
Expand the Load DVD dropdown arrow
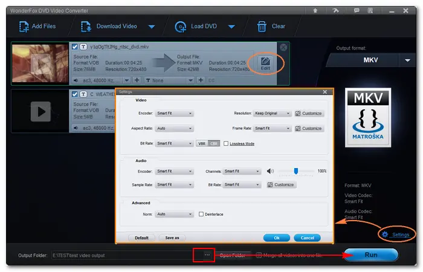click(x=231, y=27)
